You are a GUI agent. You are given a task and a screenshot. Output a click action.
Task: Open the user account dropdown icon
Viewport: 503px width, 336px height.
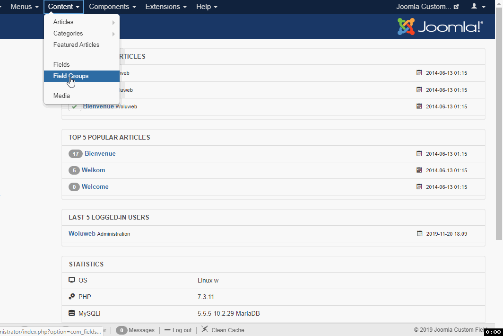[478, 7]
